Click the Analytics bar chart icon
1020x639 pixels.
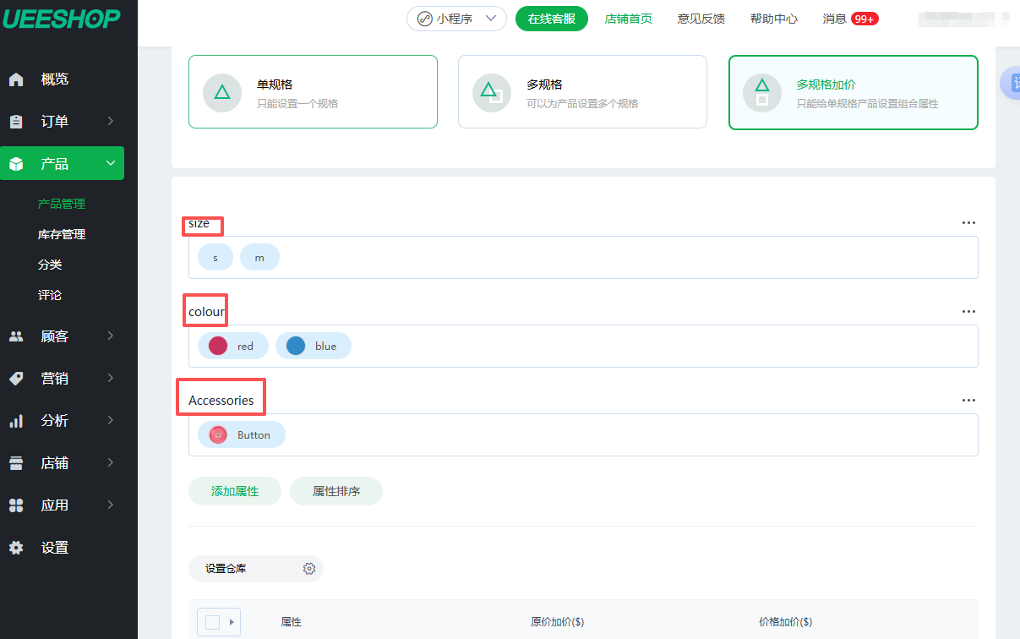coord(16,421)
